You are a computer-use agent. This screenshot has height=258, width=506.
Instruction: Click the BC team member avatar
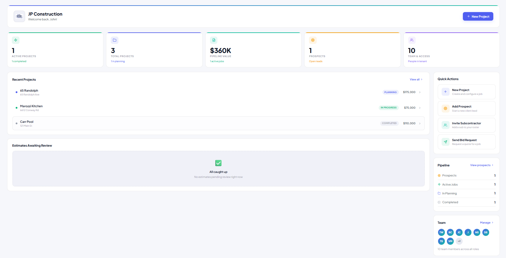(450, 232)
